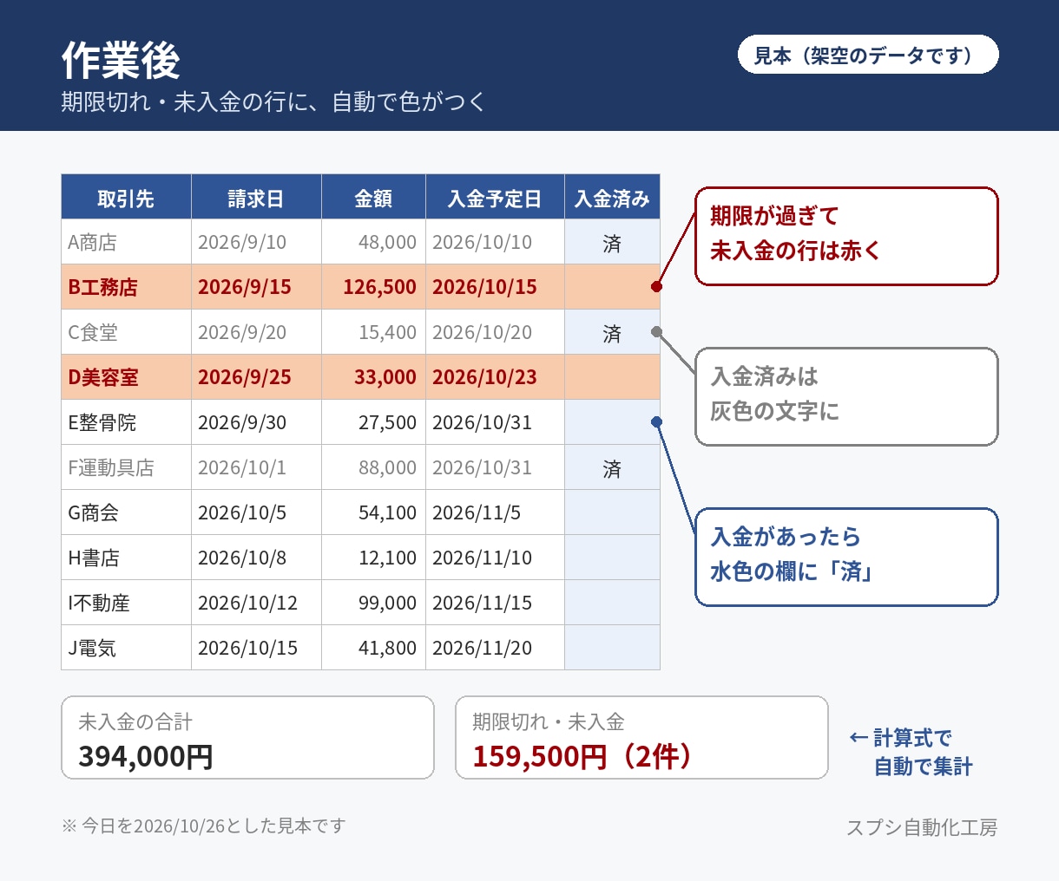Click due date 2026/11/5
1059x881 pixels.
(x=495, y=512)
